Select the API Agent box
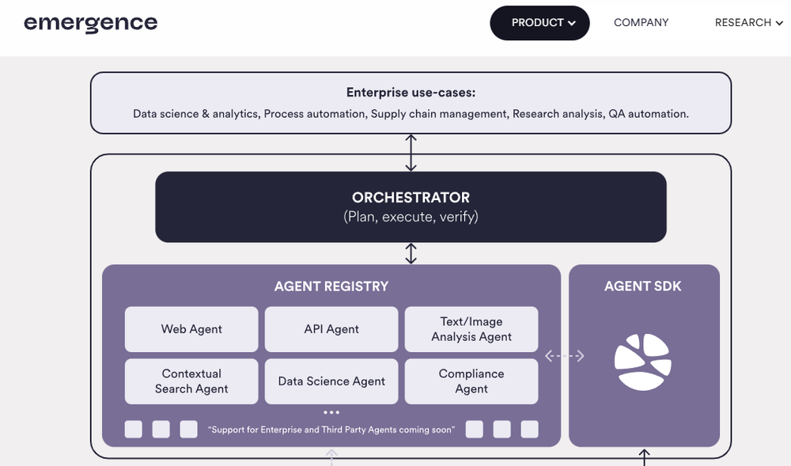Viewport: 791px width, 466px height. [331, 329]
